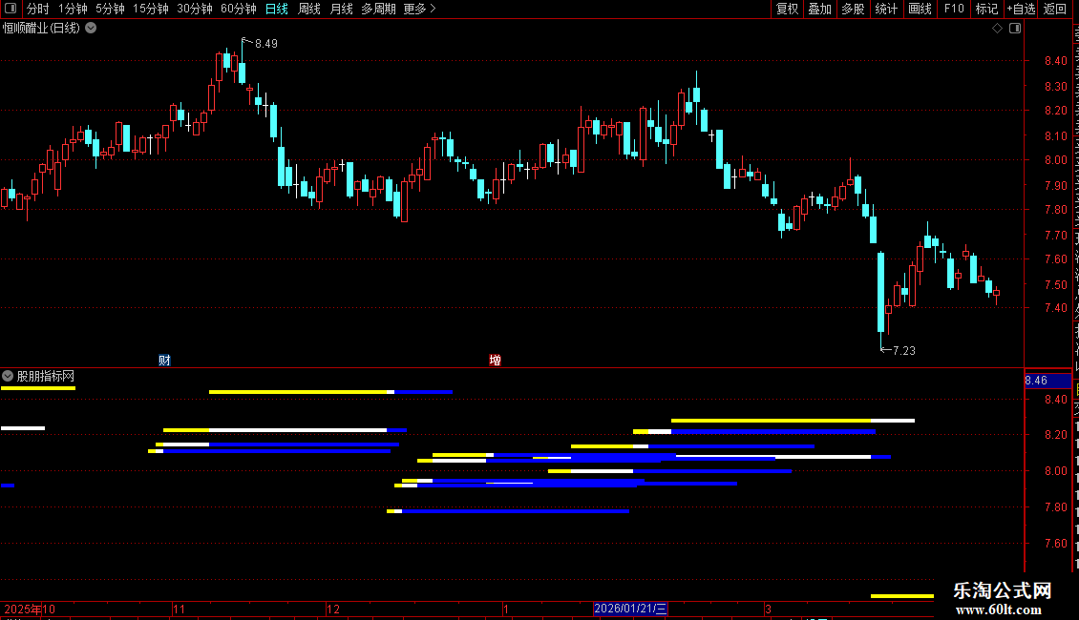Viewport: 1079px width, 620px height.
Task: Click the 2025年10 timeline label
Action: [x=30, y=609]
